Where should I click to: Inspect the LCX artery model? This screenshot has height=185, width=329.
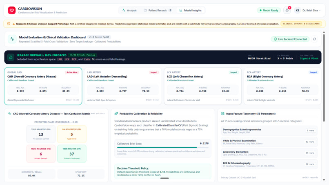tap(233, 72)
